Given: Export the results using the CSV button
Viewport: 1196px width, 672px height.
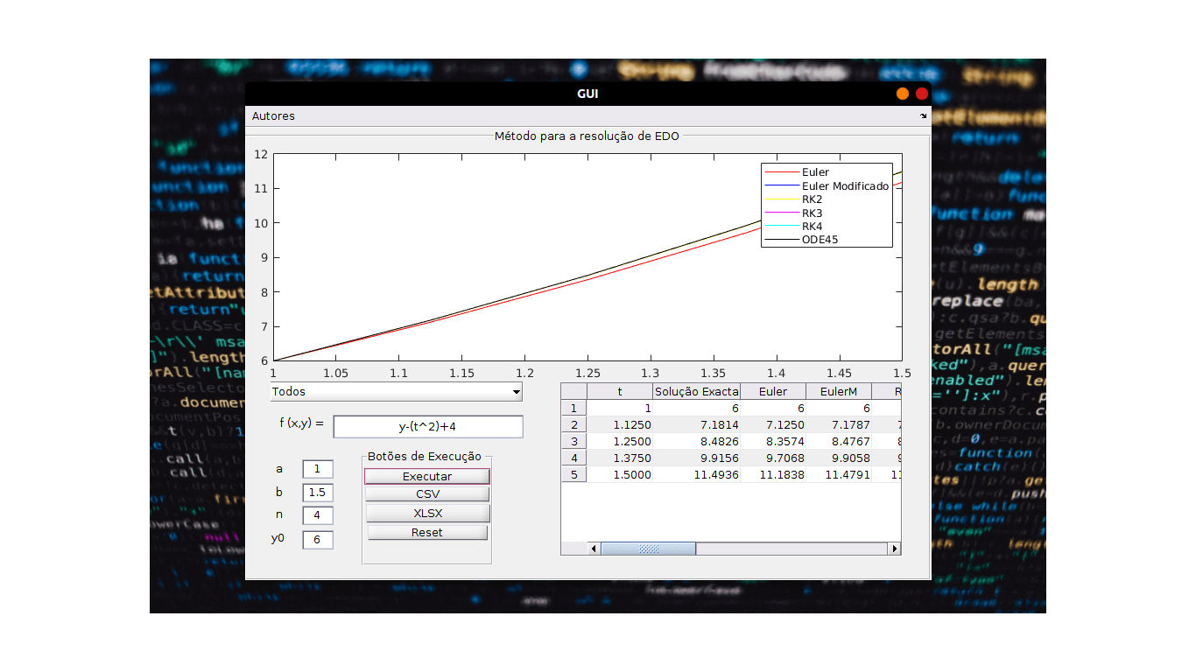Looking at the screenshot, I should pos(427,493).
